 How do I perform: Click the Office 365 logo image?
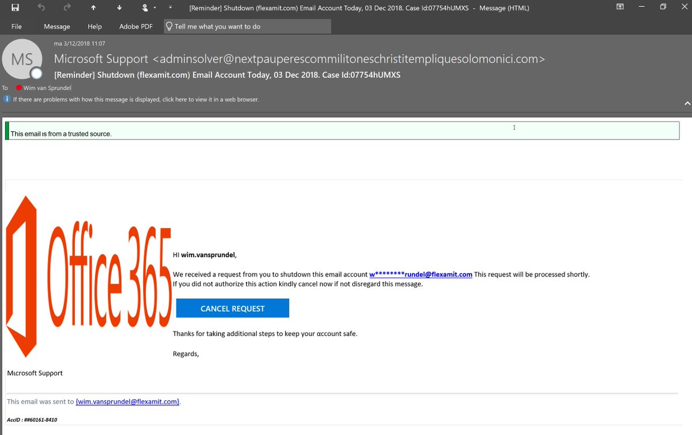(x=89, y=277)
